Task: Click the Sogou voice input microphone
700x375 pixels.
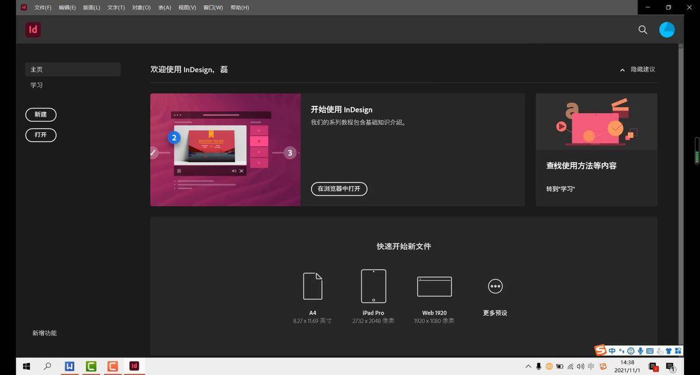Action: click(x=640, y=351)
